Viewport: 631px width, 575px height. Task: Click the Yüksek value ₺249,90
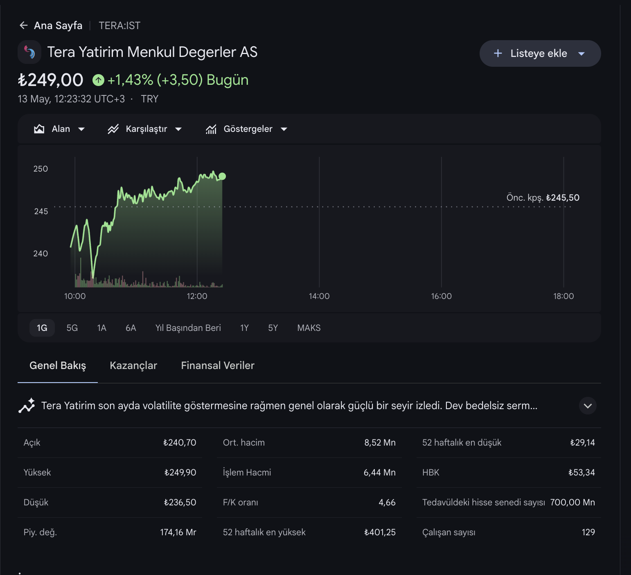180,473
